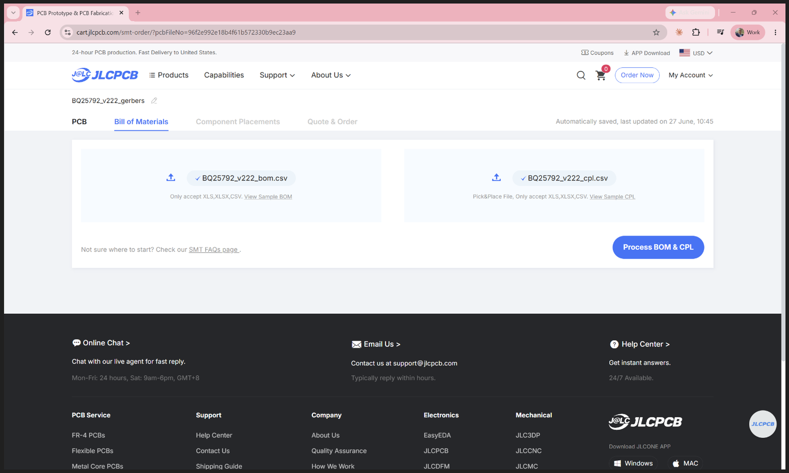
Task: Click the Order Now button
Action: point(637,75)
